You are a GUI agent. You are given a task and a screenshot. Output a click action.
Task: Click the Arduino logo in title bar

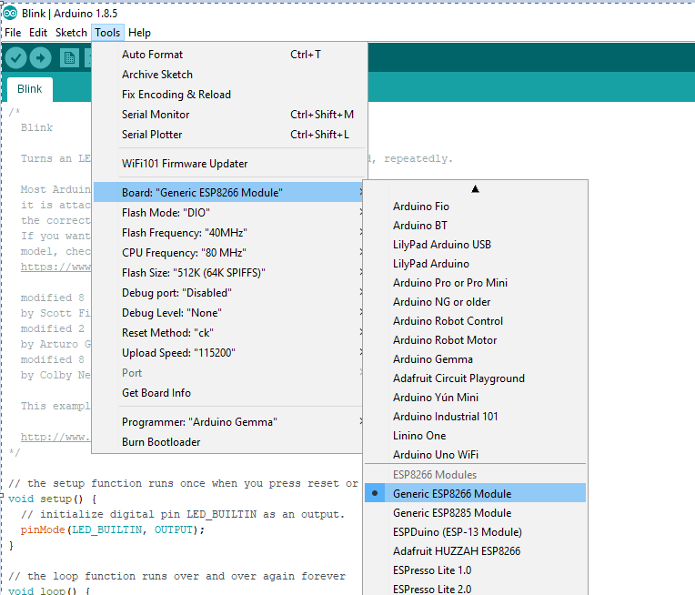point(10,14)
